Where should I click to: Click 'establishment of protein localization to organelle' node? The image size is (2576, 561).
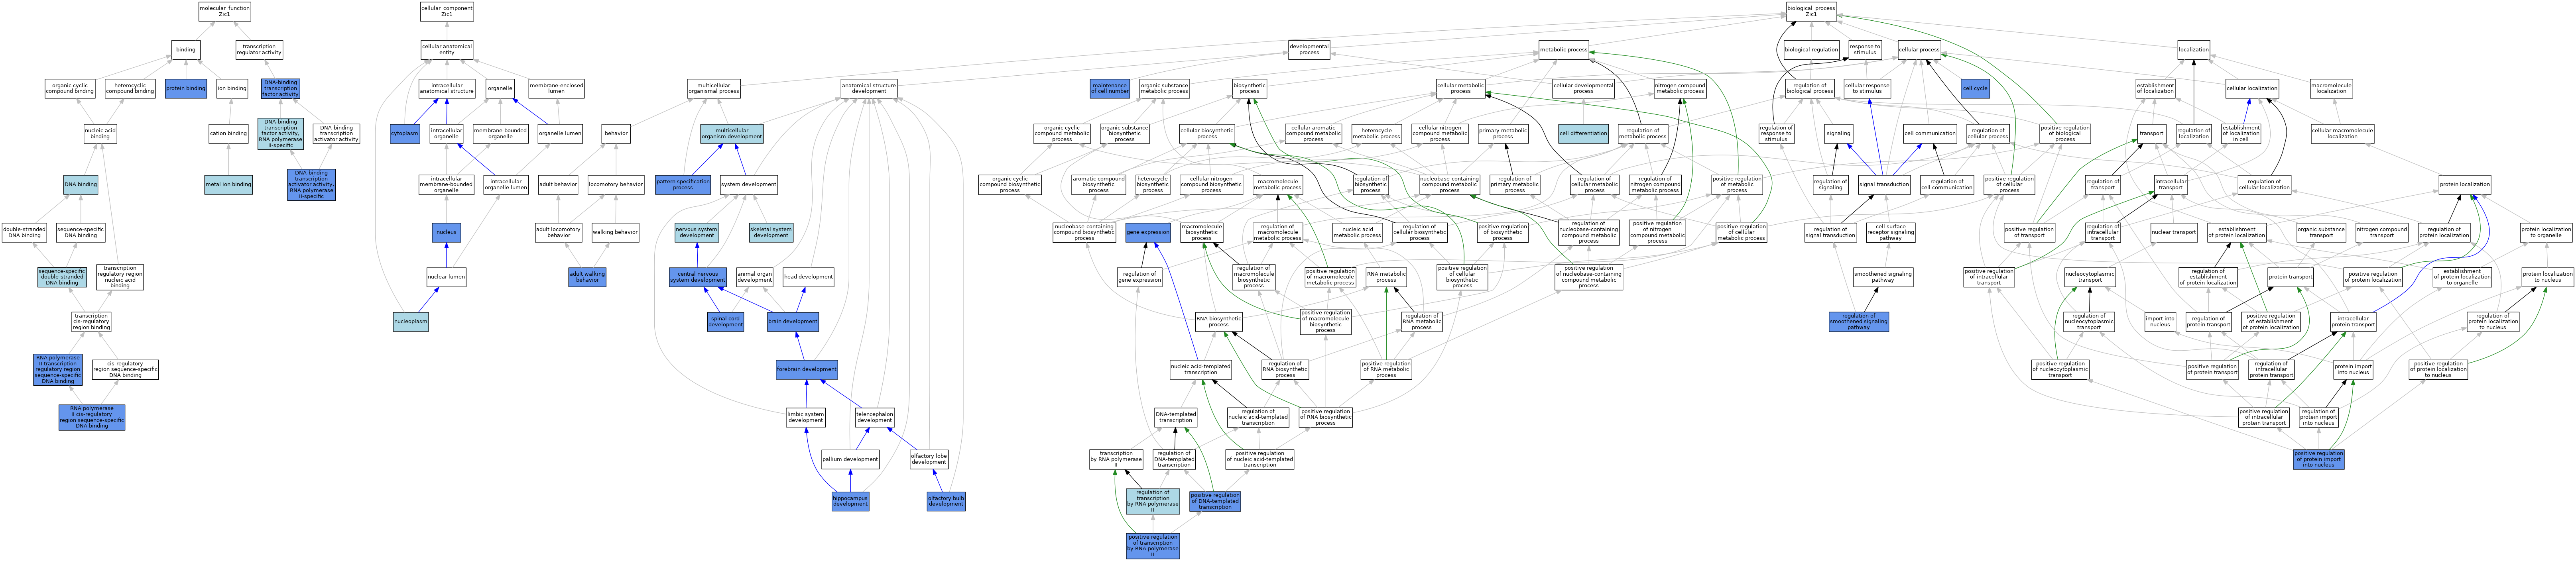point(2462,277)
